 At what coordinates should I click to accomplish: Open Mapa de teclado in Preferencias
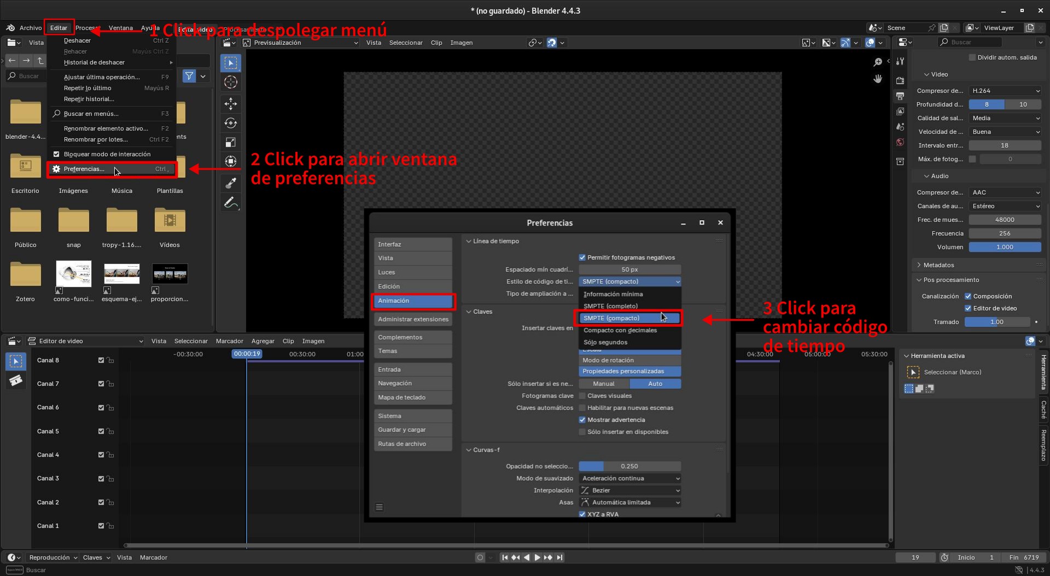(413, 397)
